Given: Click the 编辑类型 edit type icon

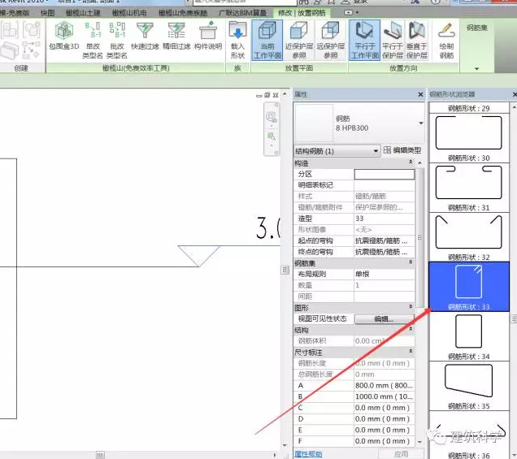Looking at the screenshot, I should click(387, 150).
